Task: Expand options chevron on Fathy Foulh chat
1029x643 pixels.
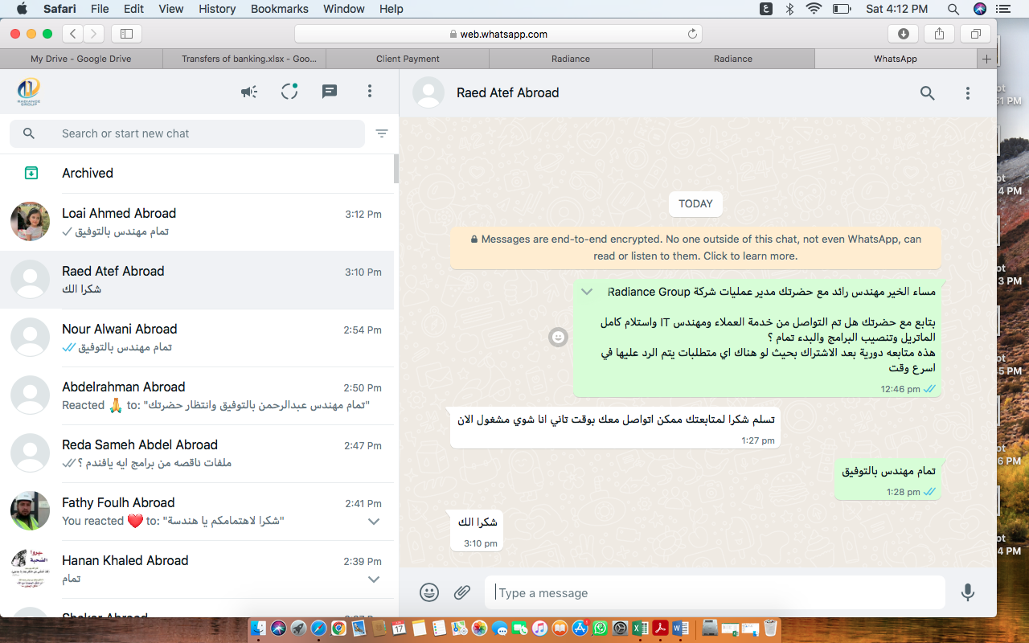Action: point(374,522)
